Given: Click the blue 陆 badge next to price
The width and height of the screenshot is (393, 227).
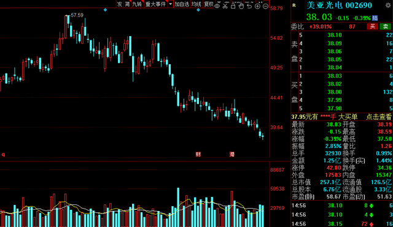Looking at the screenshot, I should [375, 18].
